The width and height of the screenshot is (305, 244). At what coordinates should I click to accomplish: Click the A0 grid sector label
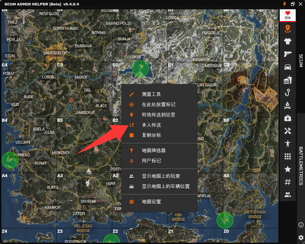point(226,176)
